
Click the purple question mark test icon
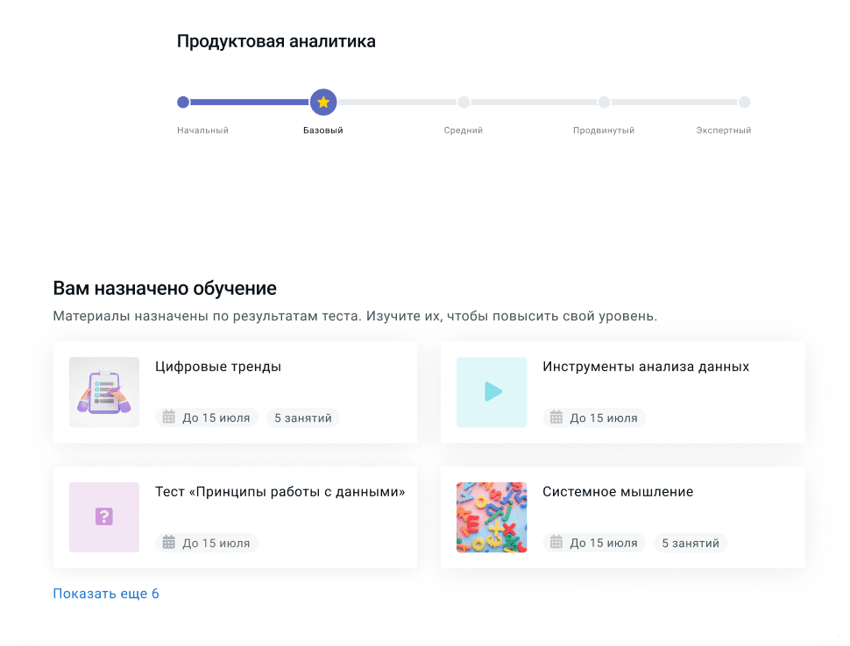(x=104, y=516)
